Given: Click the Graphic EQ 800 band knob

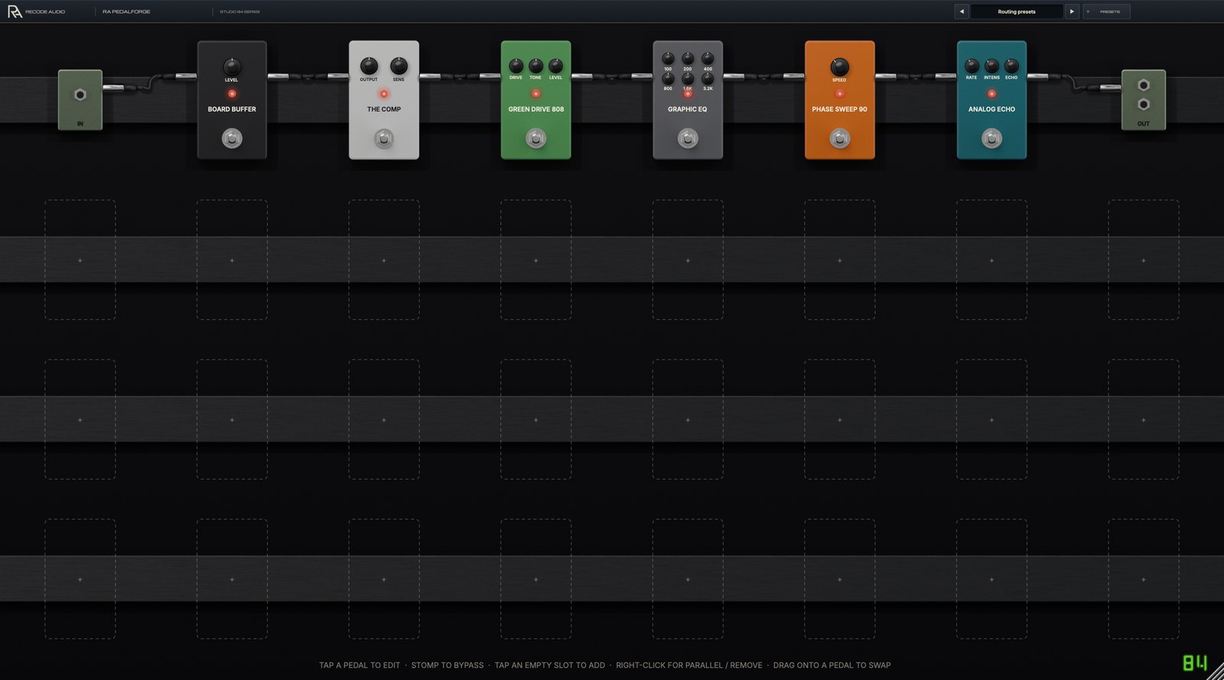Looking at the screenshot, I should 668,78.
